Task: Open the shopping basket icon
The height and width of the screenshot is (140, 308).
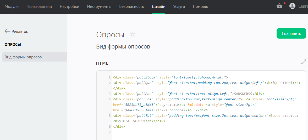Action: pyautogui.click(x=279, y=6)
